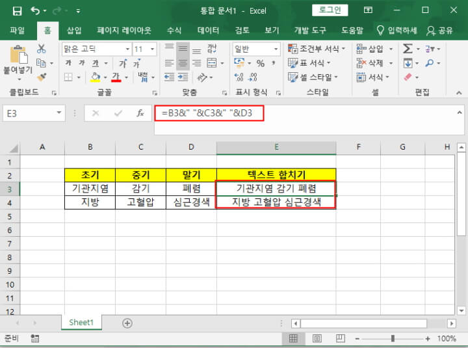This screenshot has height=348, width=468.
Task: Apply comma style
Action: tap(274, 63)
